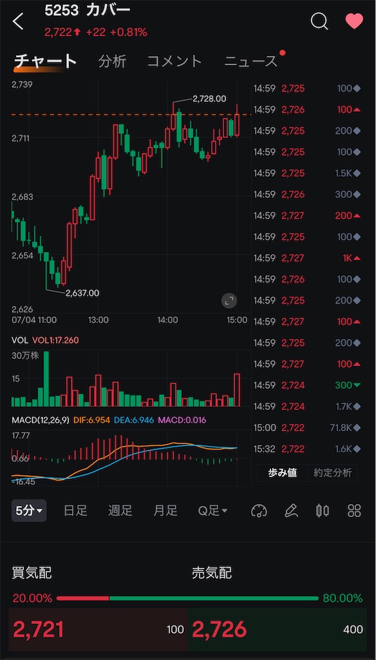Select the 日足 daily chart

point(75,510)
